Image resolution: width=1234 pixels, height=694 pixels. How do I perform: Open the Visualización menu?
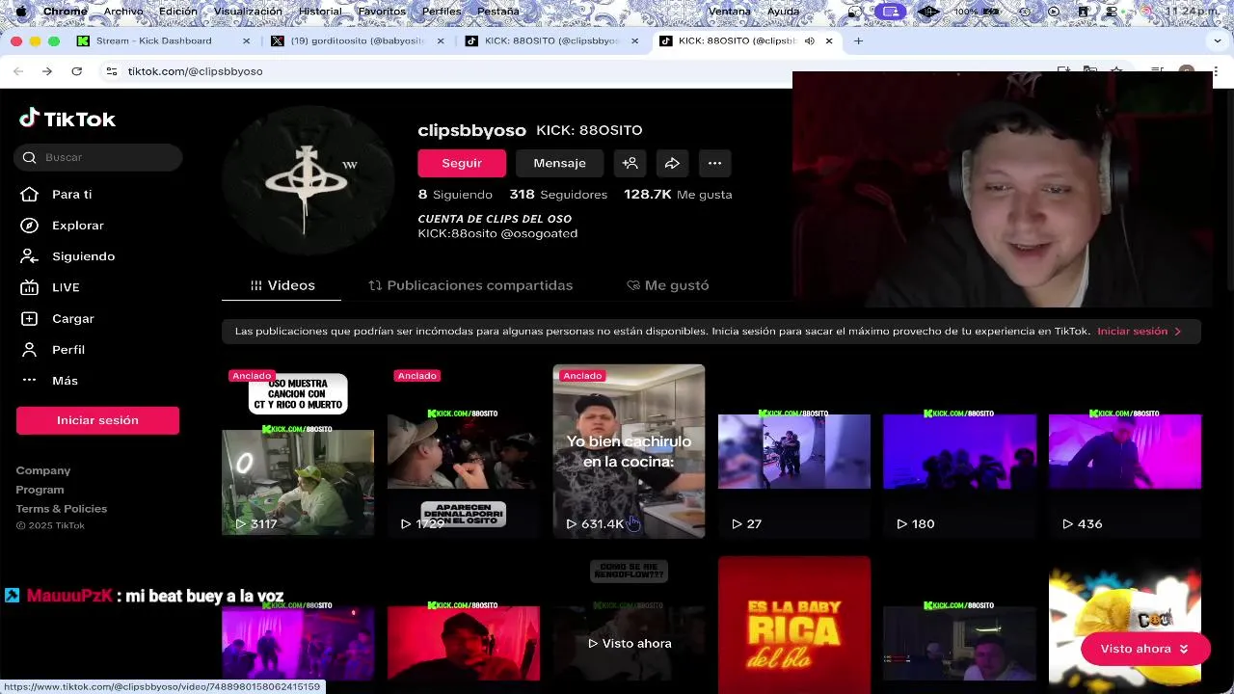(x=248, y=12)
